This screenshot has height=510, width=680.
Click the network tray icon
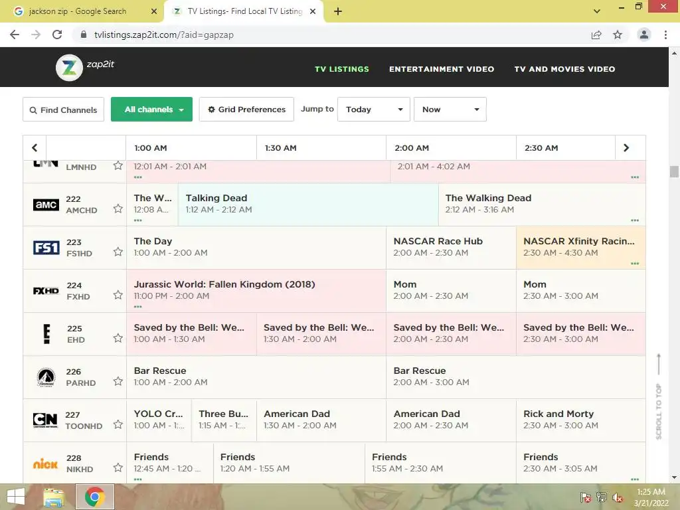[602, 497]
